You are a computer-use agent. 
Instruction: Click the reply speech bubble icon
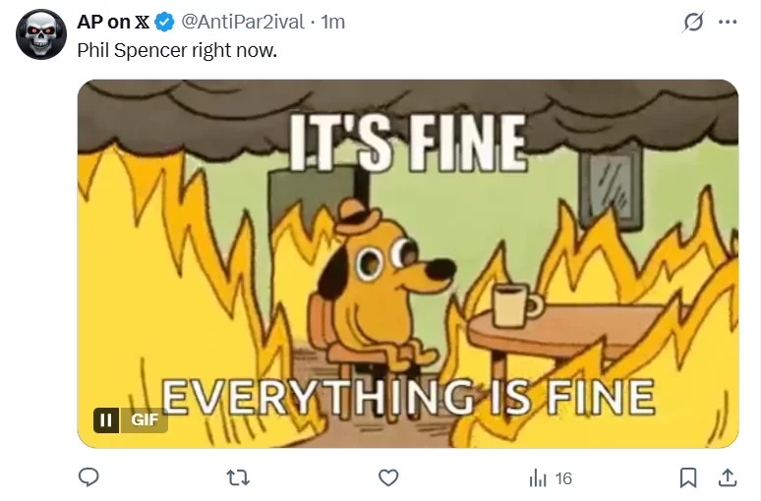[88, 477]
